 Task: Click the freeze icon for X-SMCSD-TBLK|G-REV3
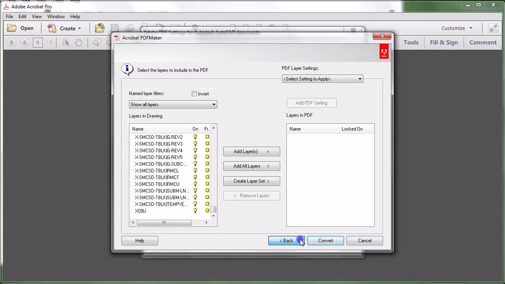pos(207,144)
